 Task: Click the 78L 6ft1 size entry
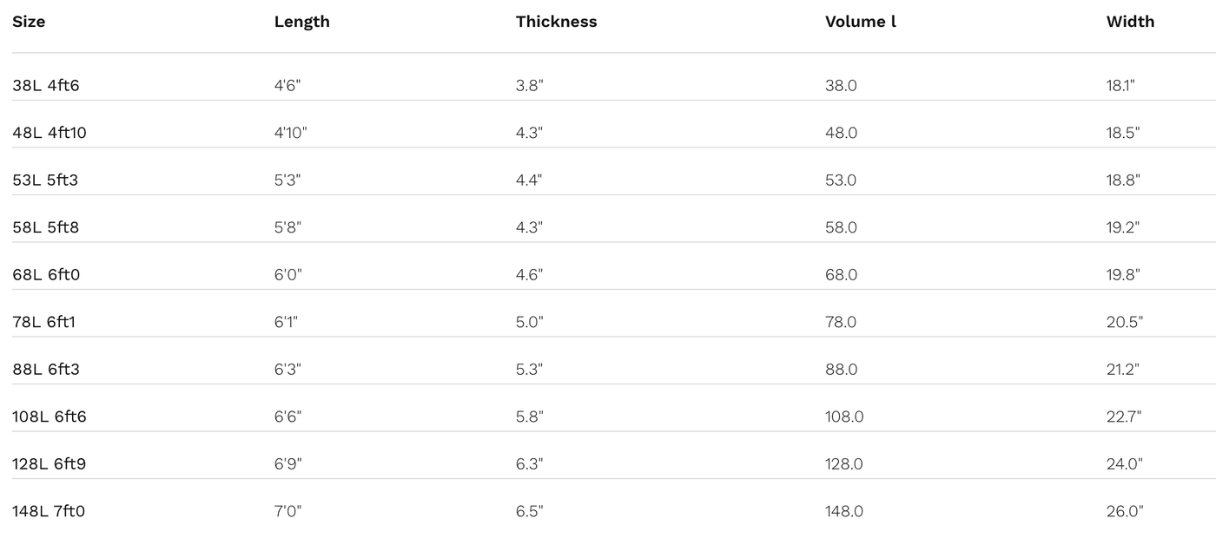pos(44,322)
